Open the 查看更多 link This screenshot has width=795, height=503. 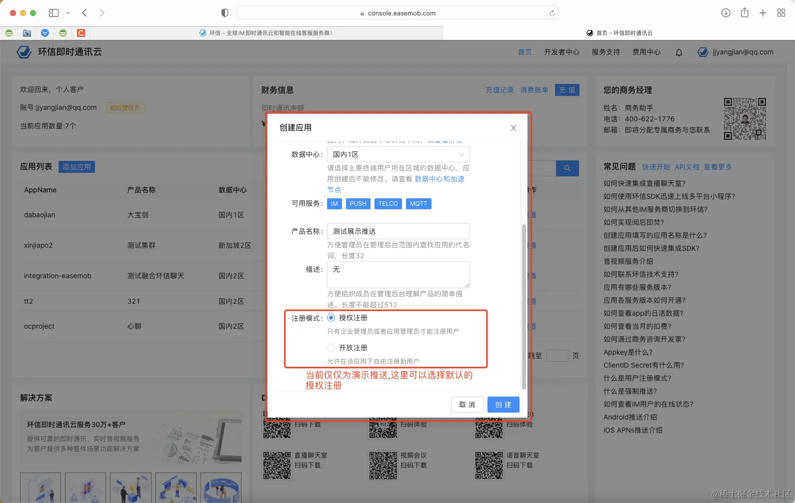click(x=718, y=167)
